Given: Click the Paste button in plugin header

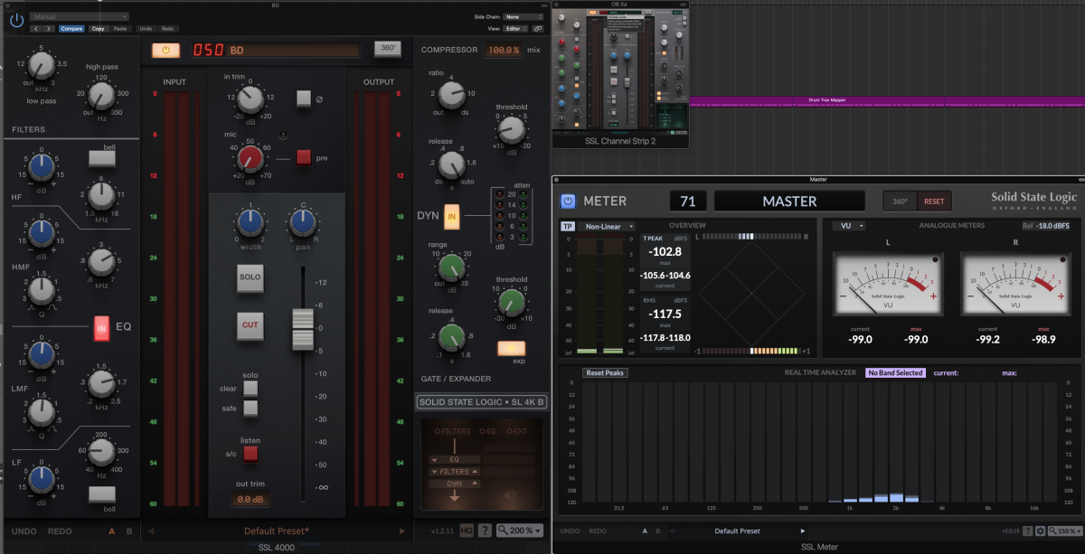Looking at the screenshot, I should (x=120, y=28).
